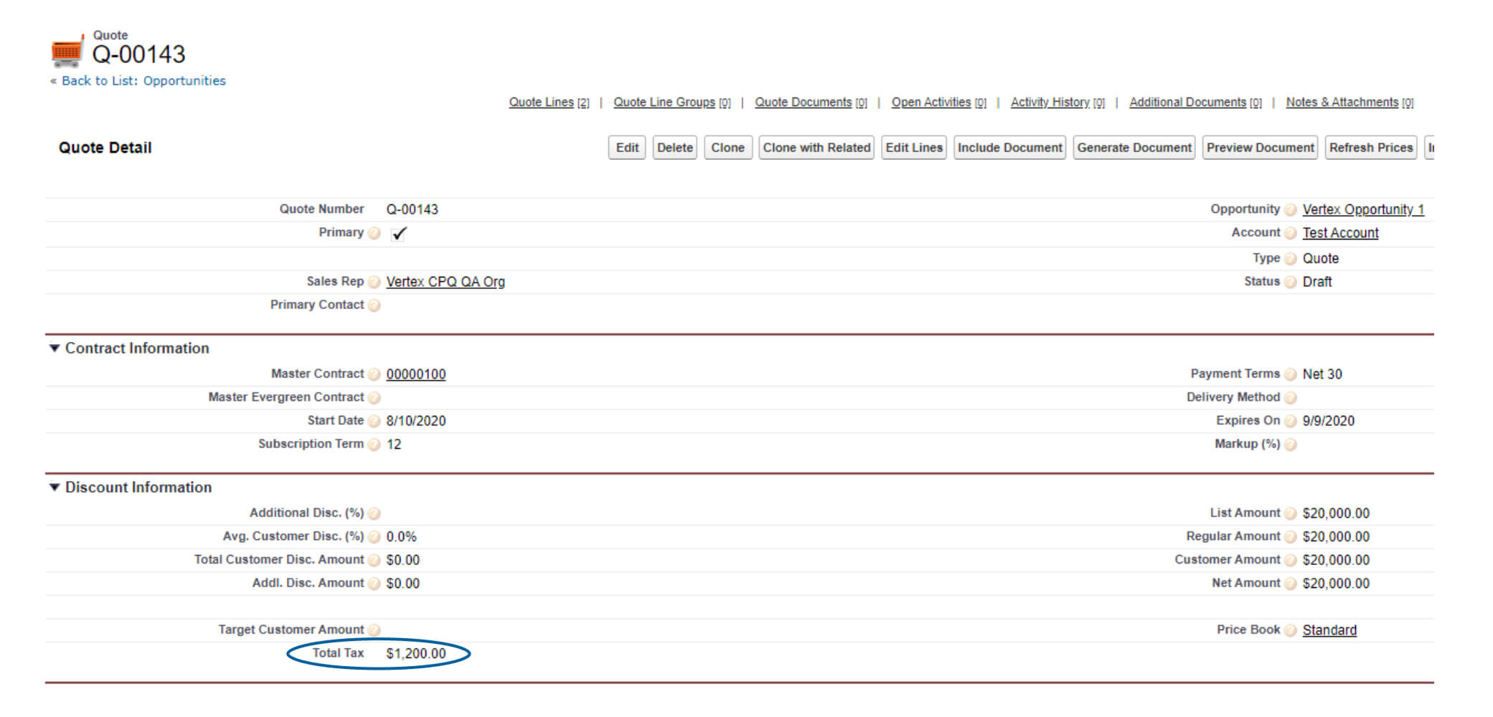
Task: Click help icon beside Net Amount
Action: (x=1290, y=584)
